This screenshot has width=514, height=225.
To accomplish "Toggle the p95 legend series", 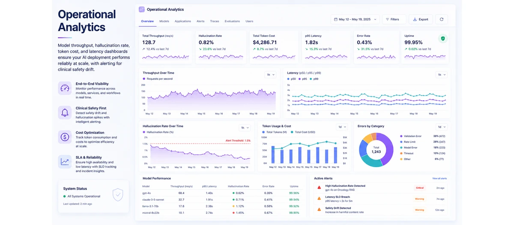I will click(303, 79).
